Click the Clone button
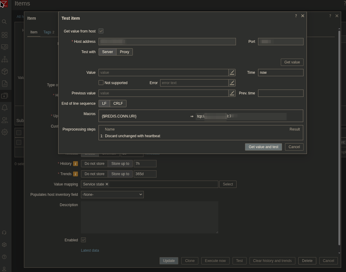346x272 pixels. point(190,261)
